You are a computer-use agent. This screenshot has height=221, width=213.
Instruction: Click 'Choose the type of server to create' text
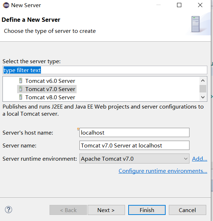click(50, 31)
